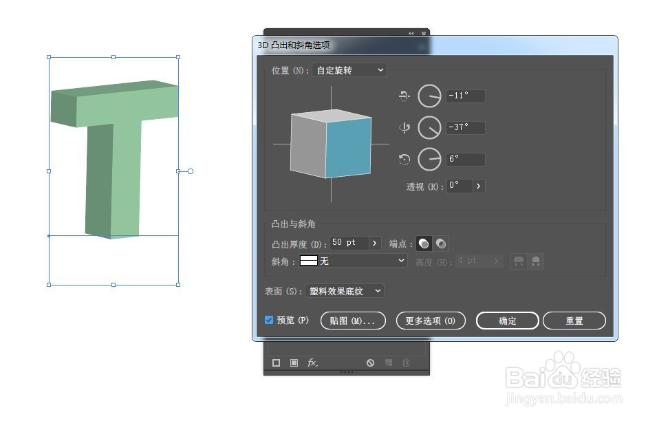This screenshot has height=421, width=659.
Task: Expand the panel tab collapse arrows
Action: [411, 32]
